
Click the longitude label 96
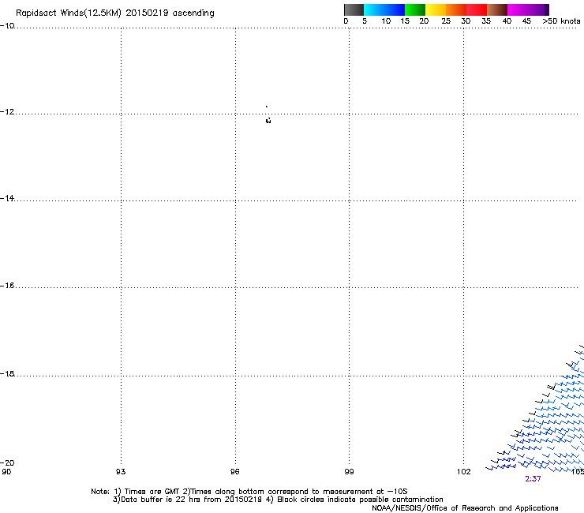[x=235, y=472]
